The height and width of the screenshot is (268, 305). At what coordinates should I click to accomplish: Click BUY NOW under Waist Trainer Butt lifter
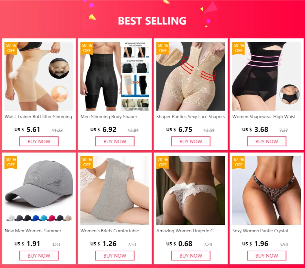pos(39,141)
